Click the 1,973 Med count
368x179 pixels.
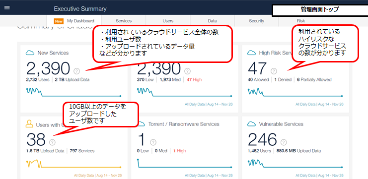tap(170, 80)
